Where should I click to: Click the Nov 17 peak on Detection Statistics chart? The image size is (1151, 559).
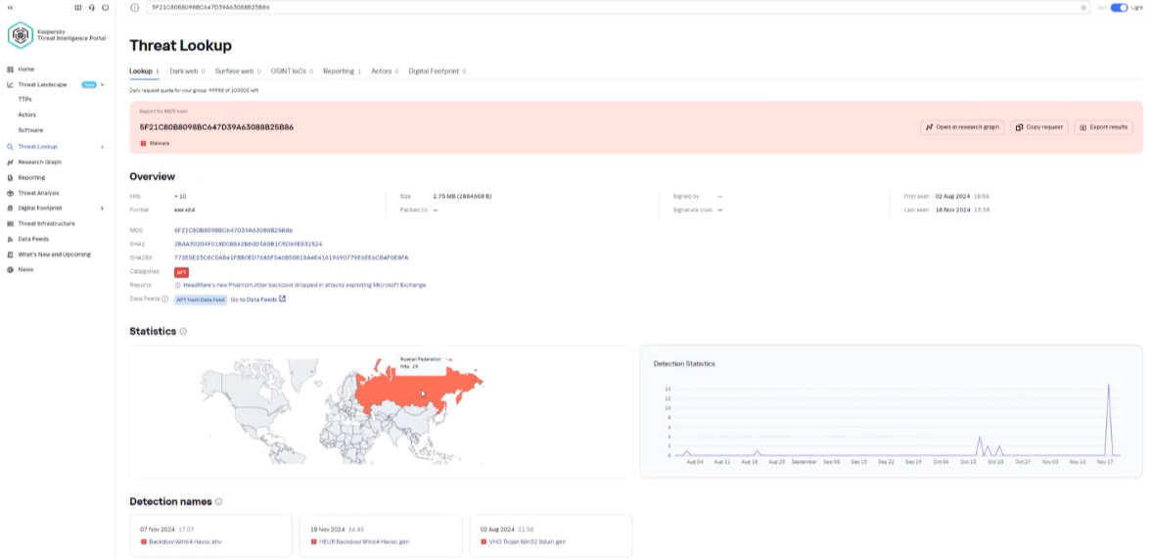[x=1108, y=386]
